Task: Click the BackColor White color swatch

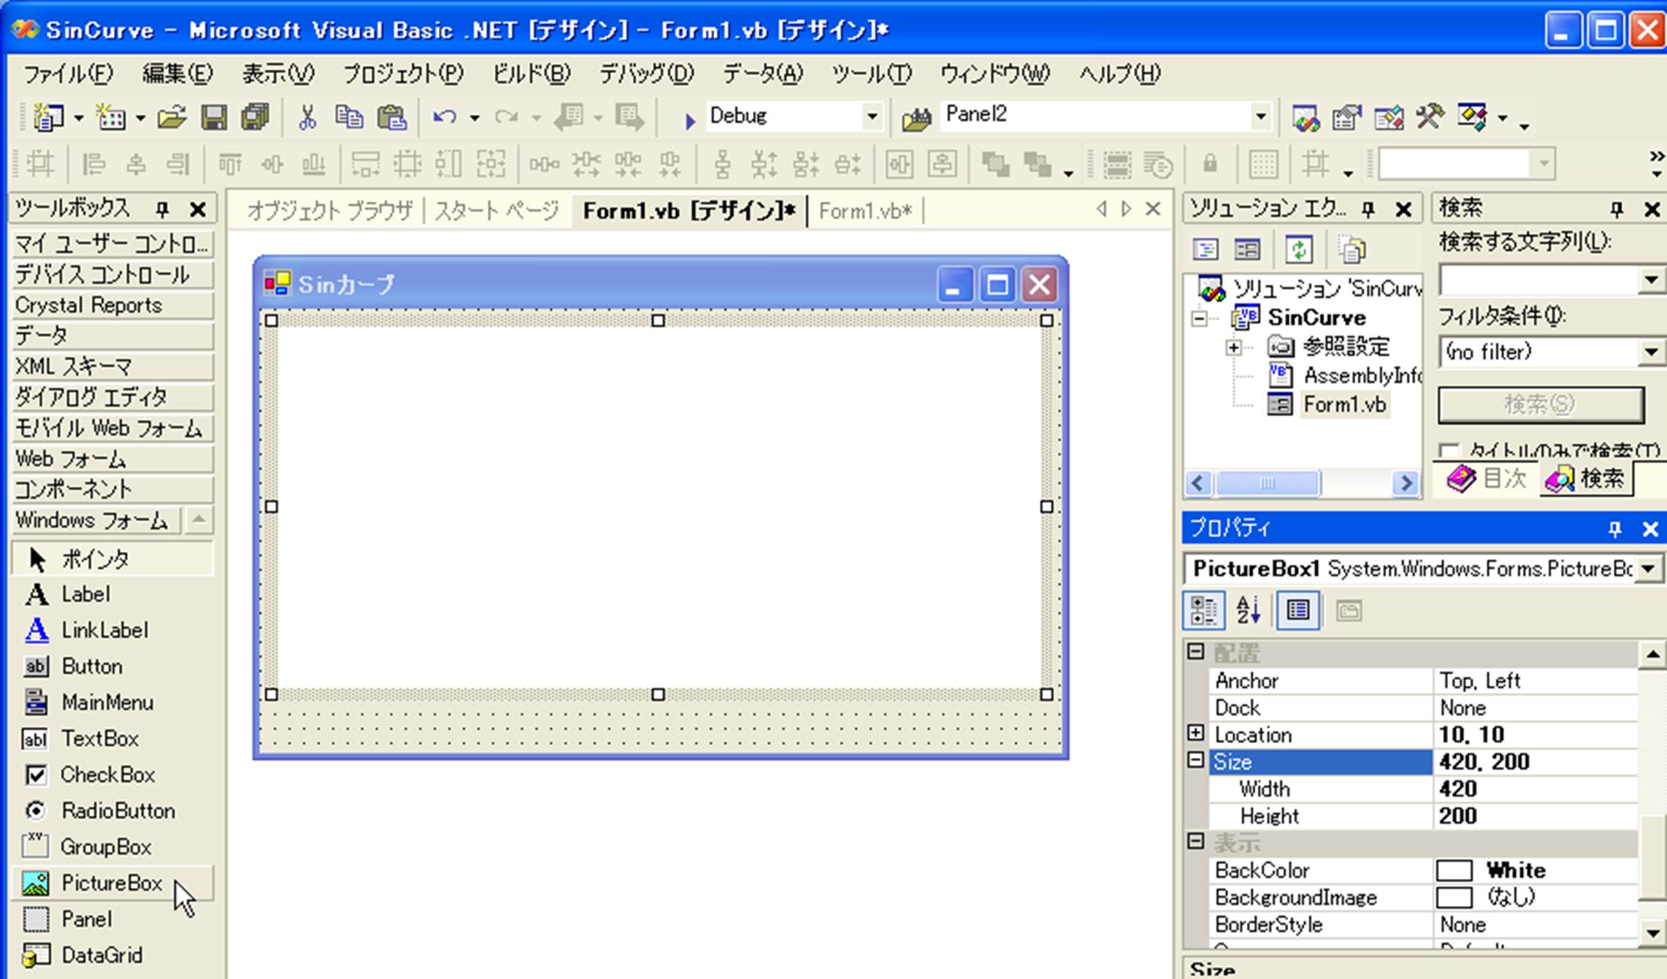Action: [x=1454, y=870]
